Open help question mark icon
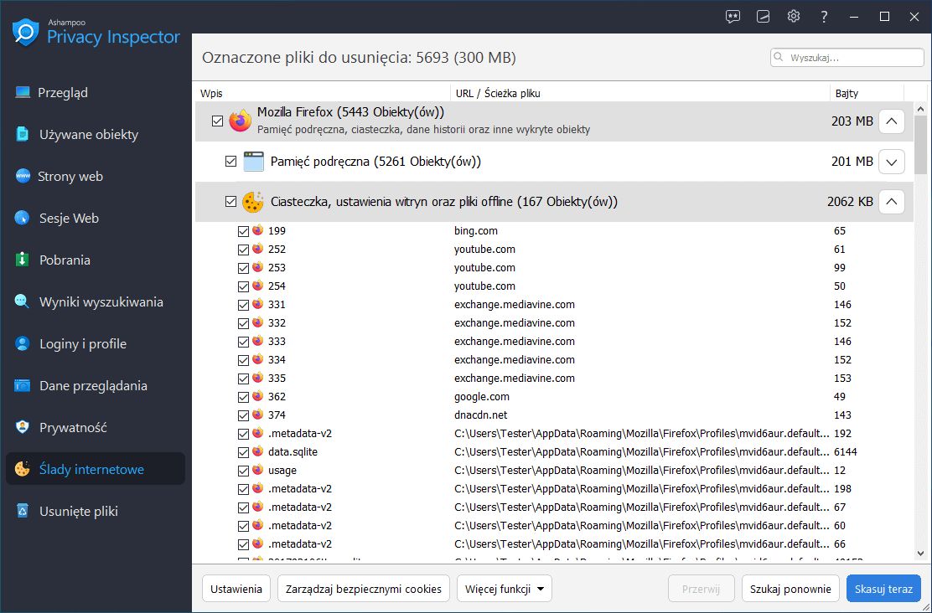The width and height of the screenshot is (932, 613). click(824, 17)
